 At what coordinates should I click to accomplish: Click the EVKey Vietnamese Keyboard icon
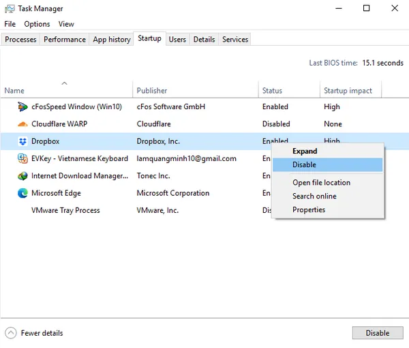point(22,158)
